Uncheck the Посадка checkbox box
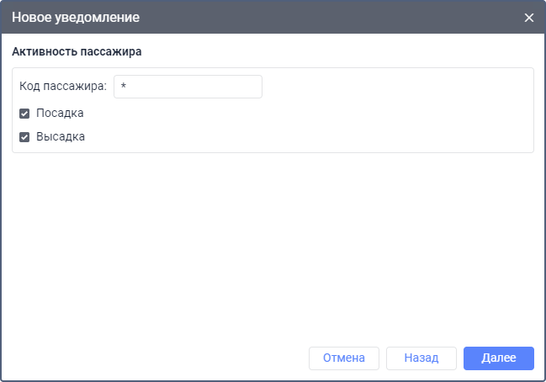The width and height of the screenshot is (546, 382). (x=24, y=113)
